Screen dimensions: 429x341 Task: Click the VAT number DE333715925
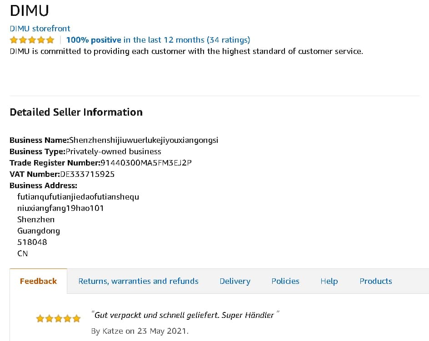click(87, 174)
